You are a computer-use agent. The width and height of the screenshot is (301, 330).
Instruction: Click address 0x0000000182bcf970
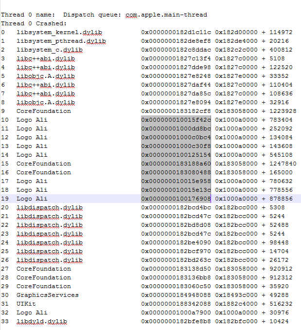(x=176, y=251)
